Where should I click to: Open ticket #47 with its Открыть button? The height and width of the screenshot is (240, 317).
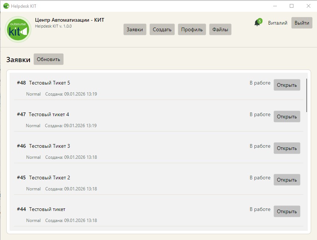click(287, 117)
